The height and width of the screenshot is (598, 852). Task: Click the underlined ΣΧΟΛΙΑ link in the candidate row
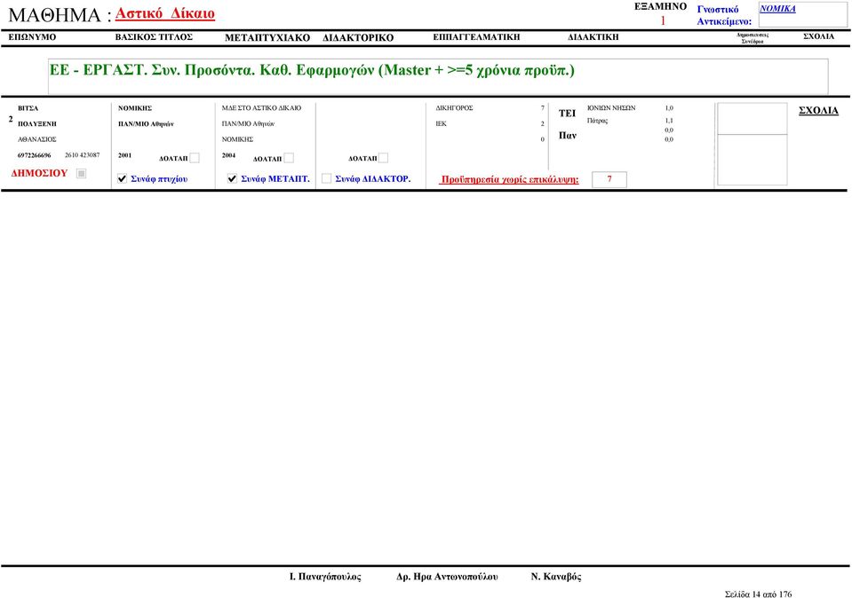click(818, 111)
